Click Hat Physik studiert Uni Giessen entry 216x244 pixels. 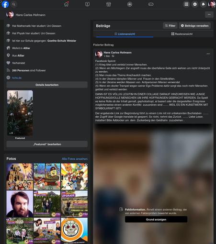coord(34,33)
